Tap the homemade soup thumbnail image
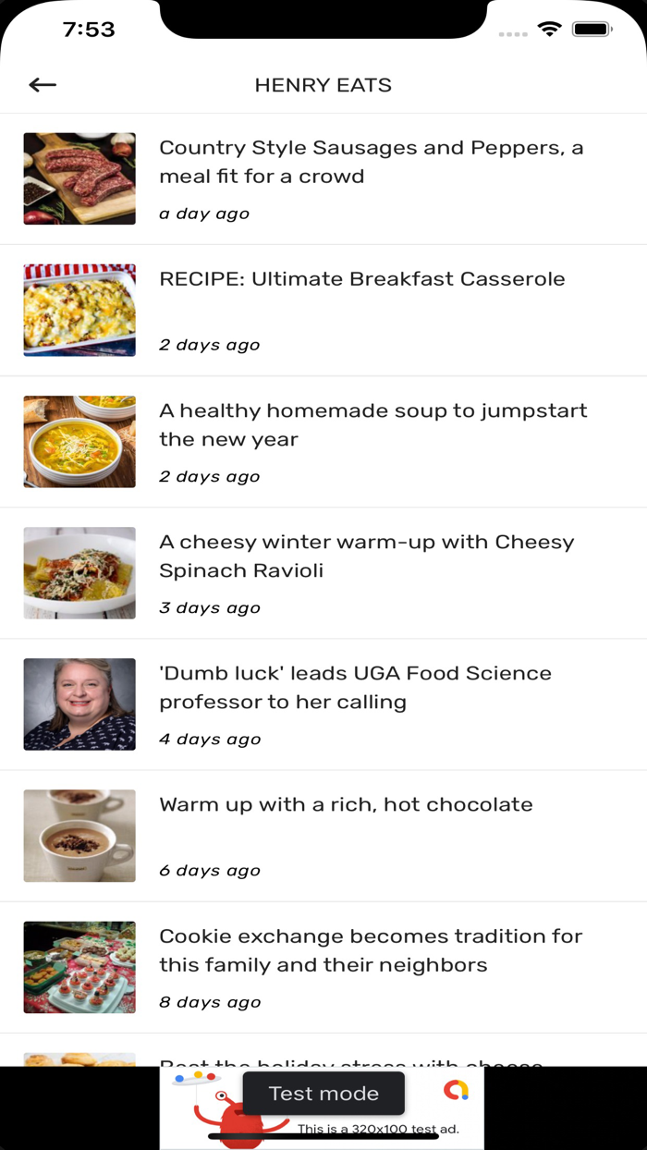This screenshot has width=647, height=1150. pos(79,441)
